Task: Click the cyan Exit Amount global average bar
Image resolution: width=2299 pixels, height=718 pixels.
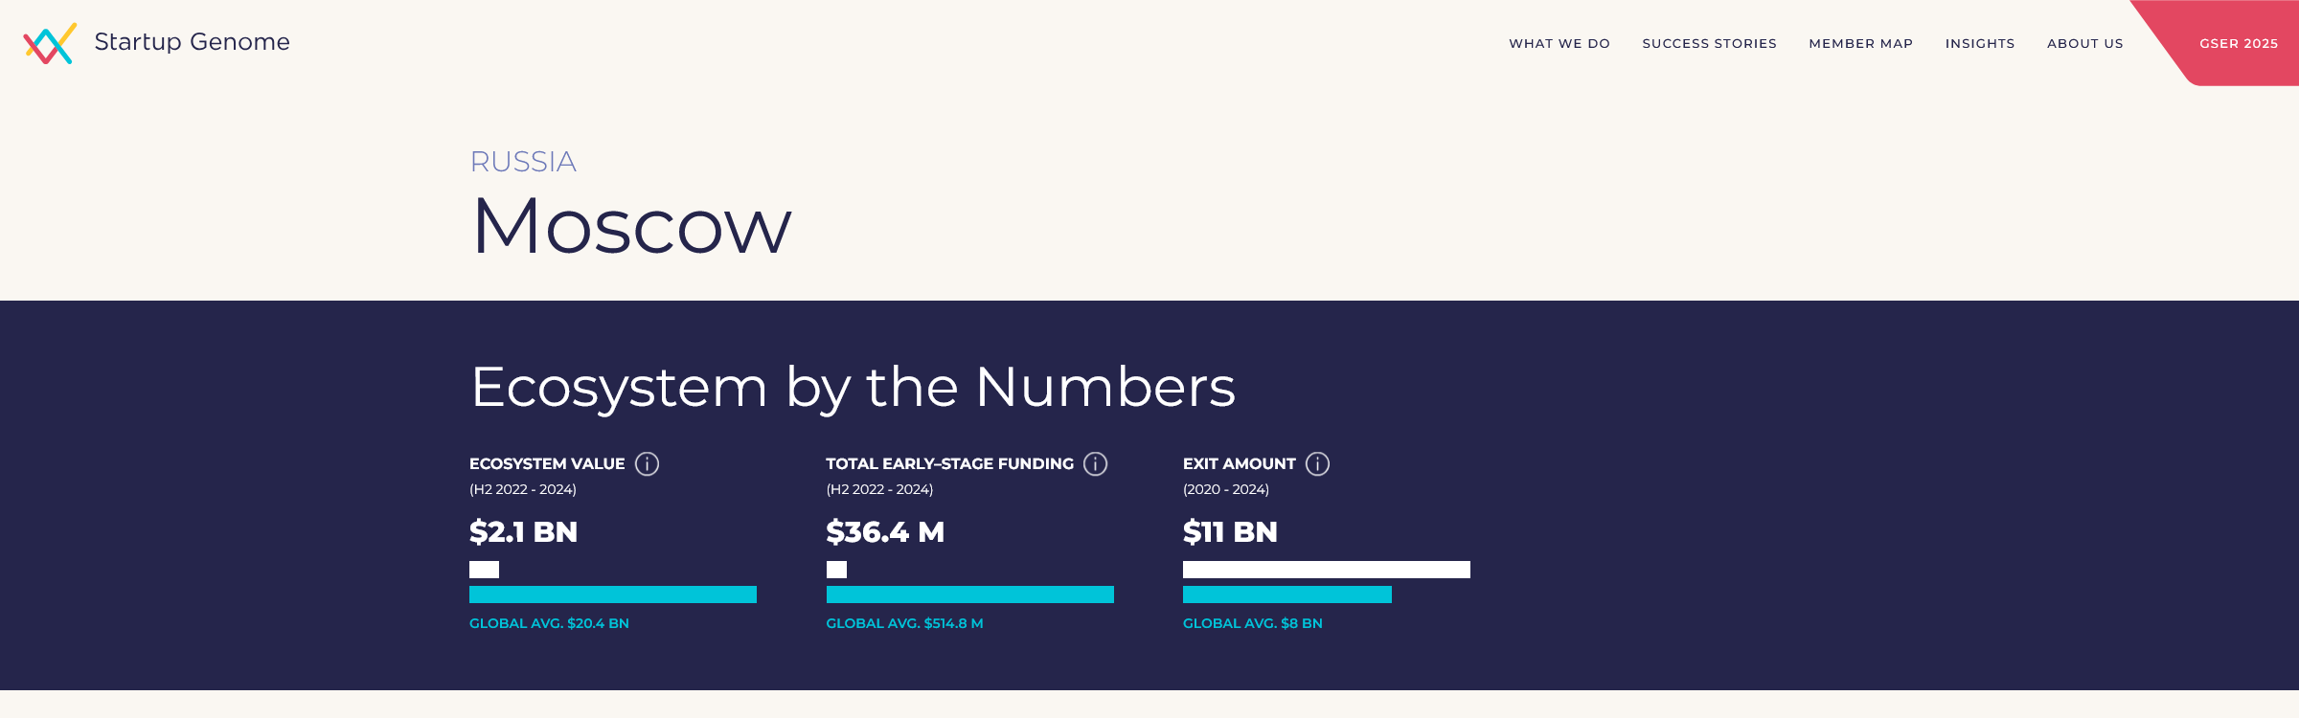Action: click(x=1286, y=595)
